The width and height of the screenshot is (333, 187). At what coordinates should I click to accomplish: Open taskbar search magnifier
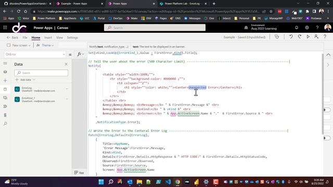[x=111, y=182]
